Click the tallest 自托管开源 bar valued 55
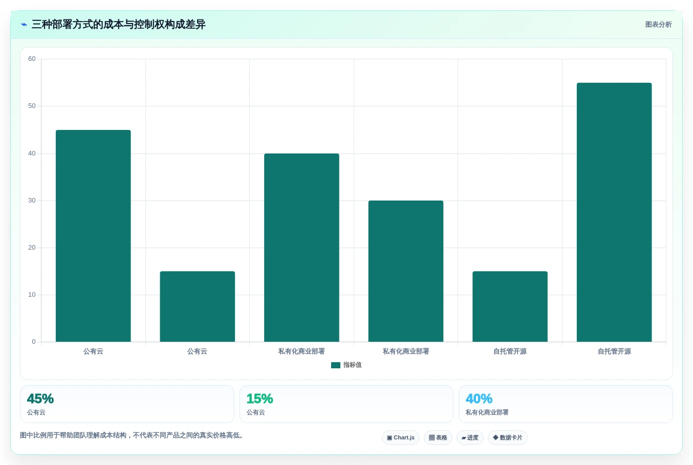693x465 pixels. 614,212
